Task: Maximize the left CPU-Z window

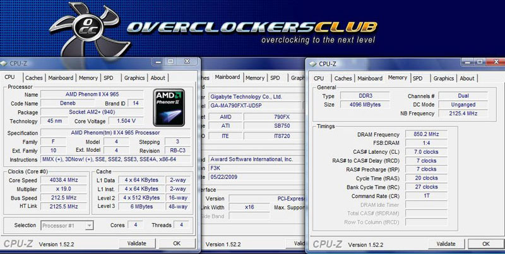Action: tap(170, 61)
